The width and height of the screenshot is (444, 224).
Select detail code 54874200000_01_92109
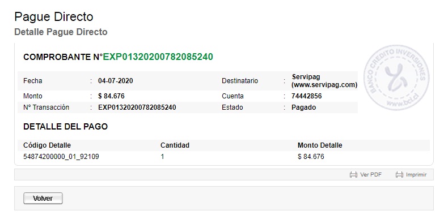click(x=61, y=157)
